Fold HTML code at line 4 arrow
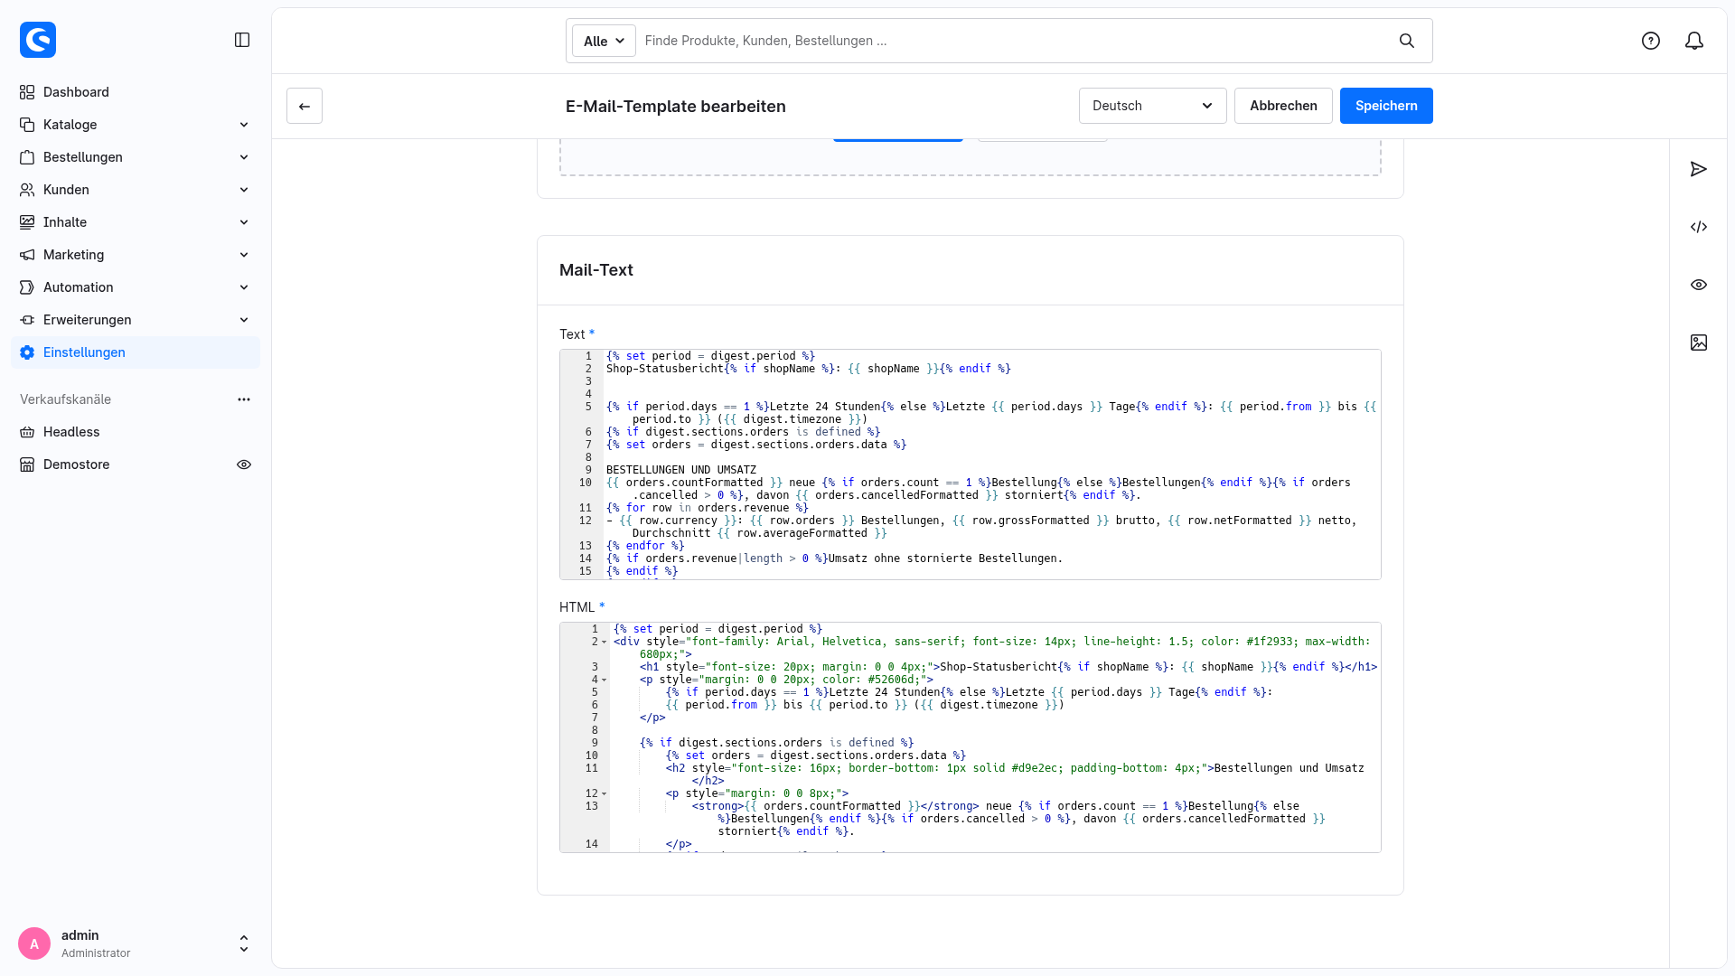Image resolution: width=1735 pixels, height=976 pixels. coord(605,680)
